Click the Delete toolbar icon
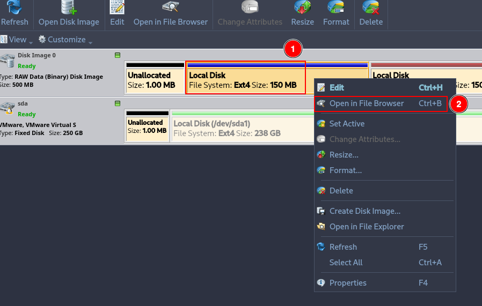Image resolution: width=482 pixels, height=306 pixels. pos(371,8)
